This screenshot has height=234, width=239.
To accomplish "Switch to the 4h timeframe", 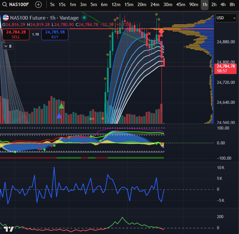I will click(223, 5).
